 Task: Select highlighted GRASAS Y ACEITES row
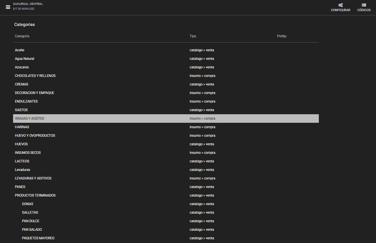coord(166,119)
